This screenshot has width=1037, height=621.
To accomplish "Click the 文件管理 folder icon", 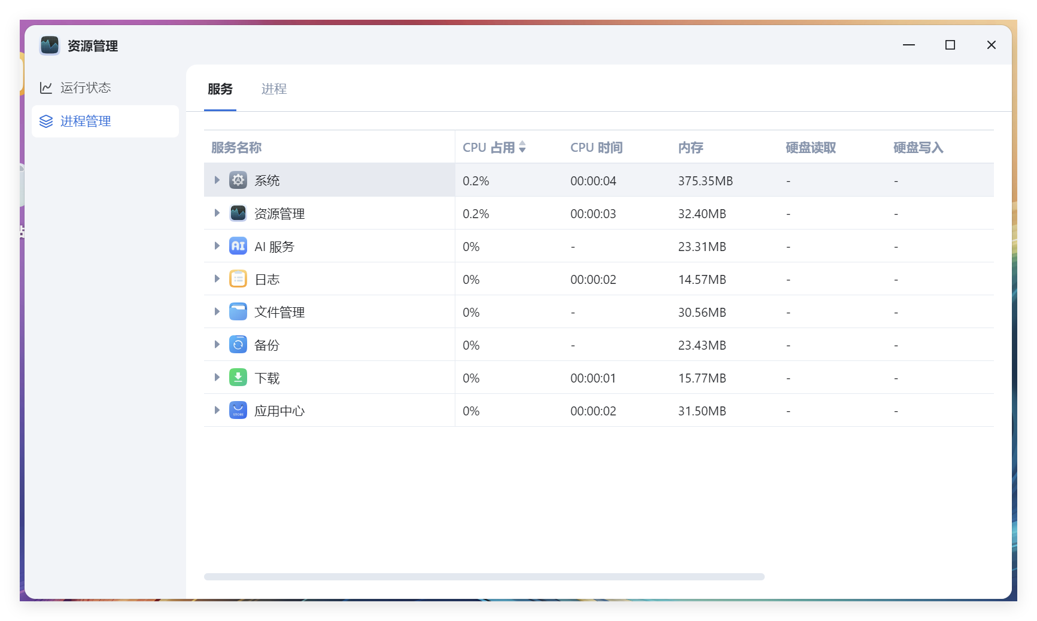I will [x=238, y=311].
